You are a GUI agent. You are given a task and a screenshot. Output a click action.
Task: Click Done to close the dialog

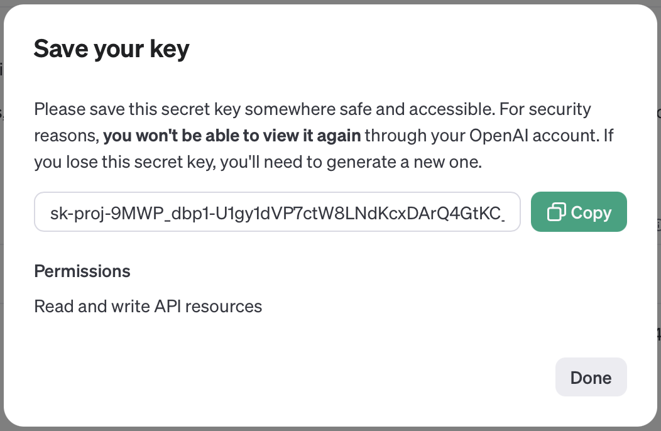591,377
